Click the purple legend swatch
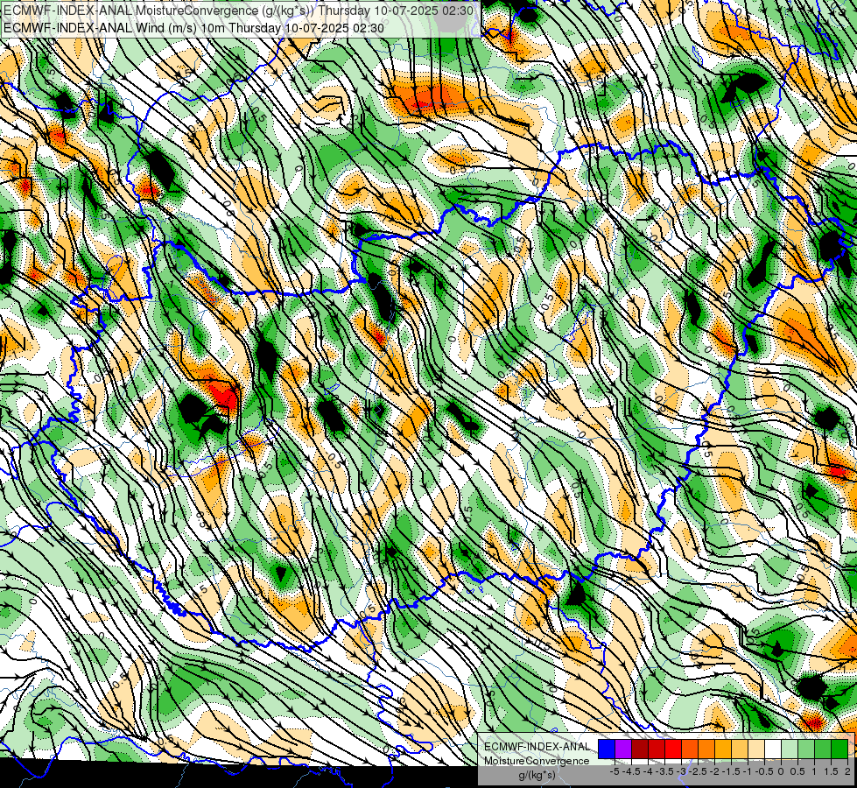857x788 pixels. 623,749
